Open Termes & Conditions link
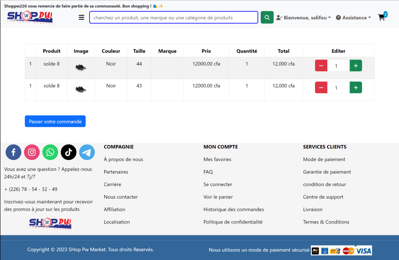Viewport: 399px width, 260px height. pyautogui.click(x=326, y=222)
